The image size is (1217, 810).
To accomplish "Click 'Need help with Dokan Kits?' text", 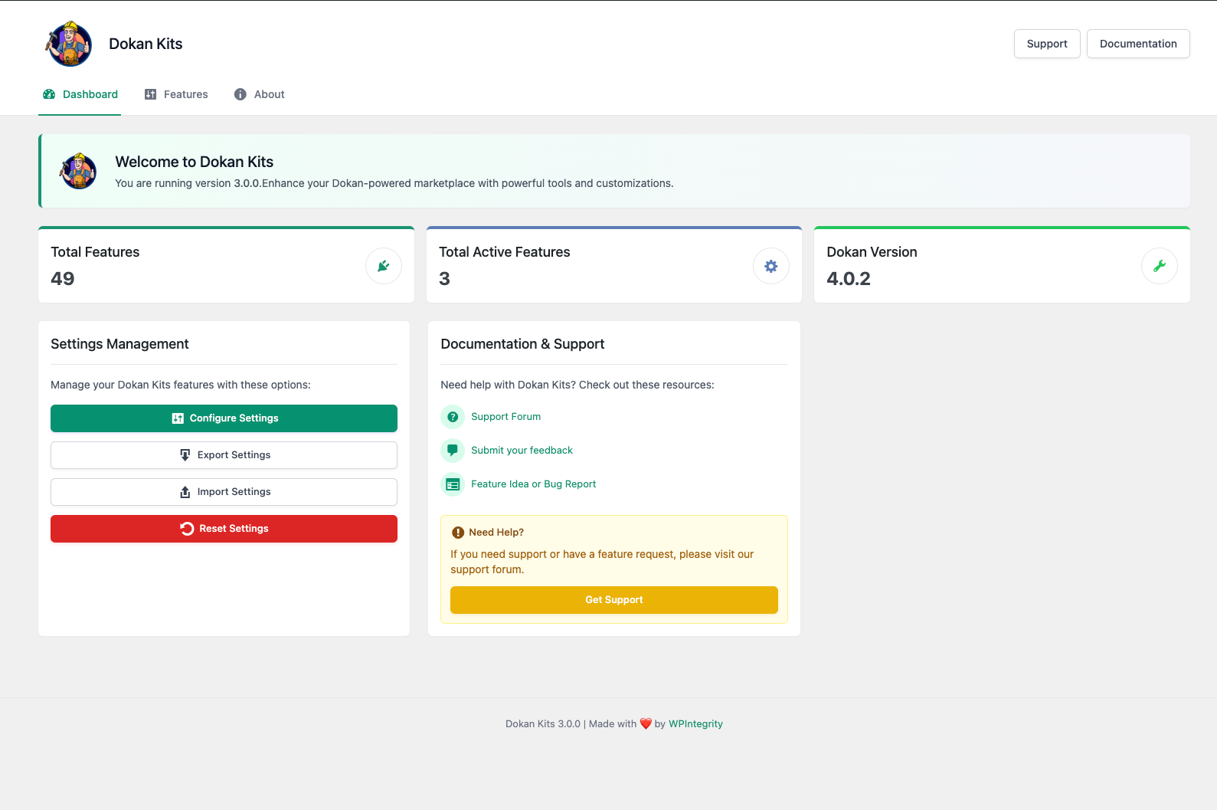I will 509,385.
